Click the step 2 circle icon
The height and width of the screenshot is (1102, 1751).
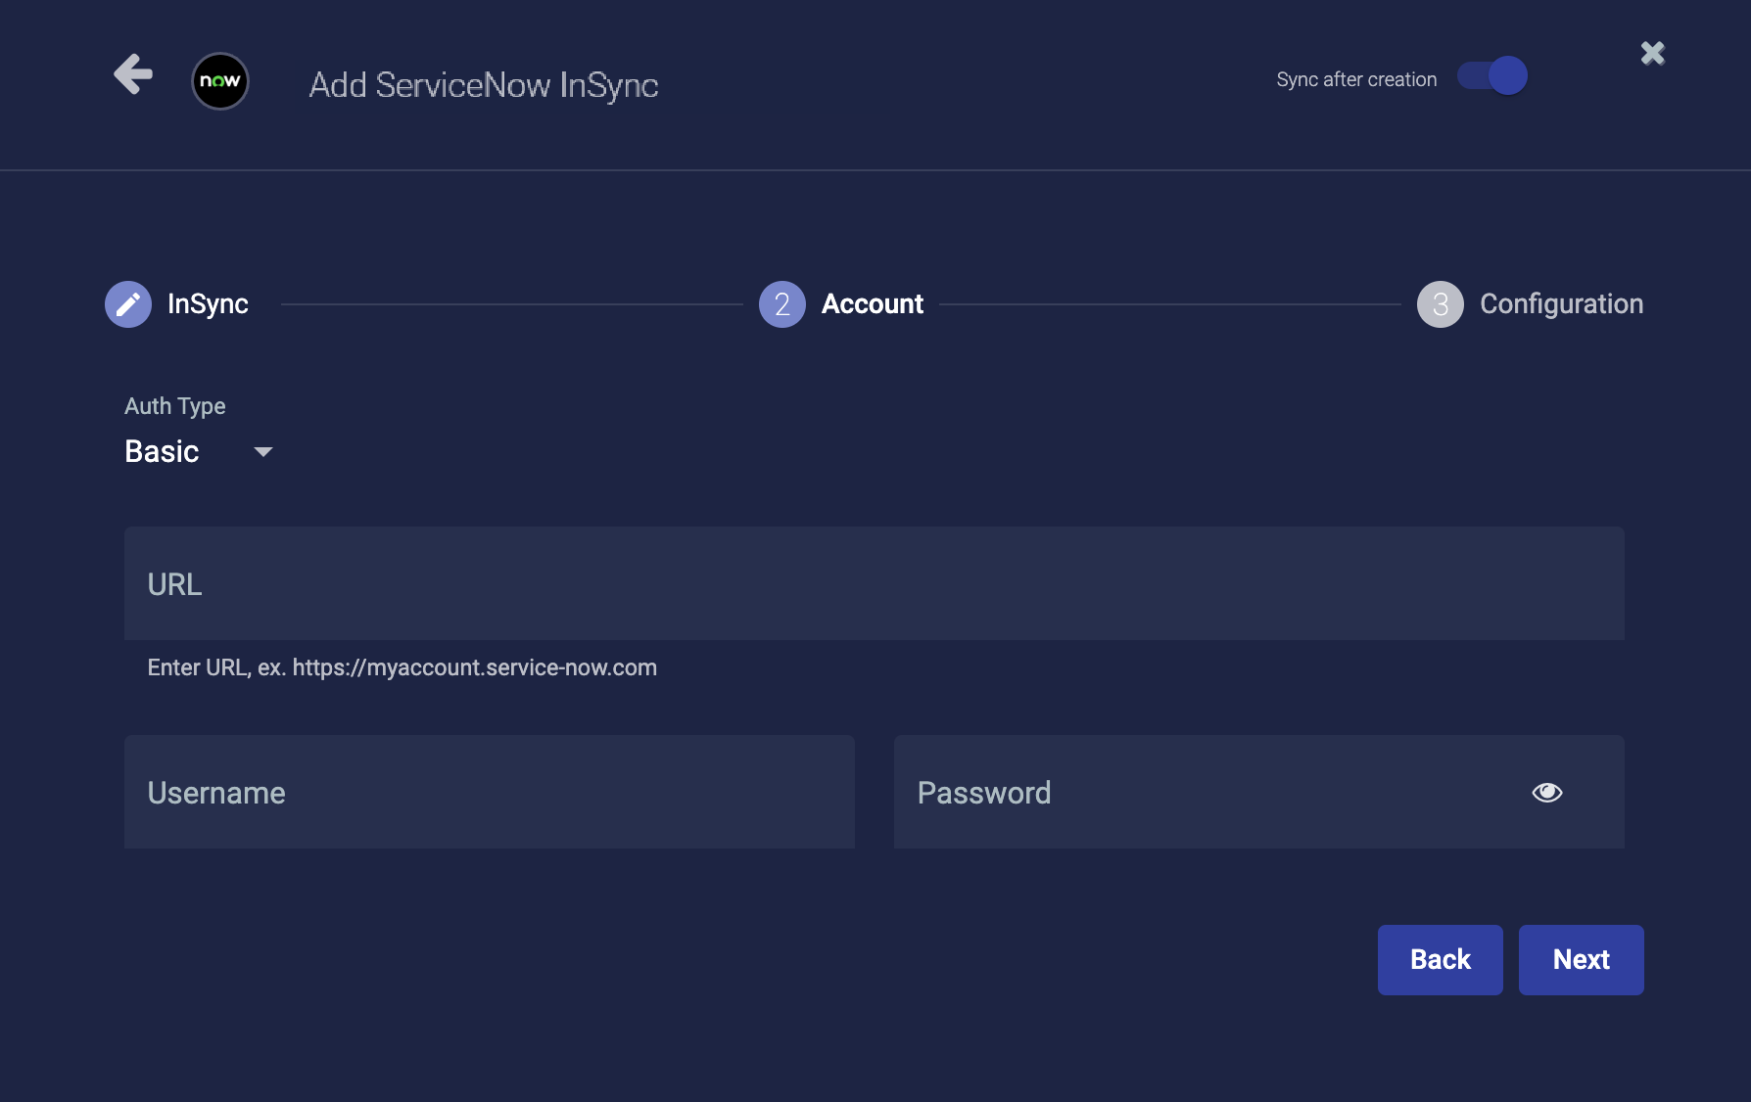pos(781,304)
